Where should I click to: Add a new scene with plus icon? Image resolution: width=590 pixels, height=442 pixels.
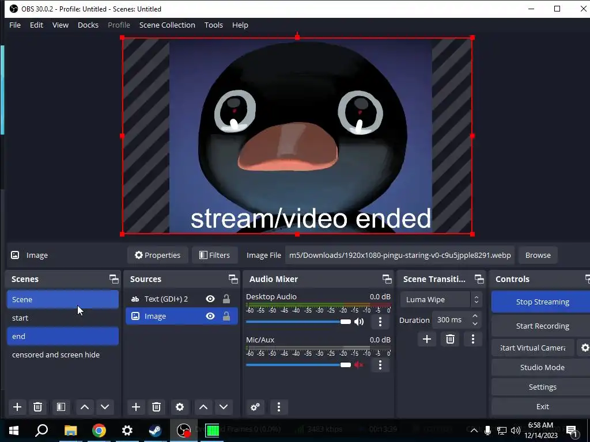[17, 407]
